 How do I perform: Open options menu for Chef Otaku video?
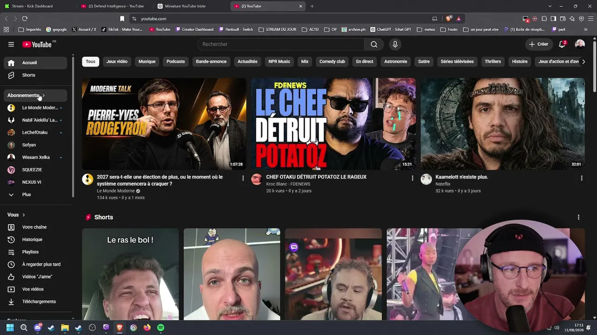pyautogui.click(x=412, y=178)
